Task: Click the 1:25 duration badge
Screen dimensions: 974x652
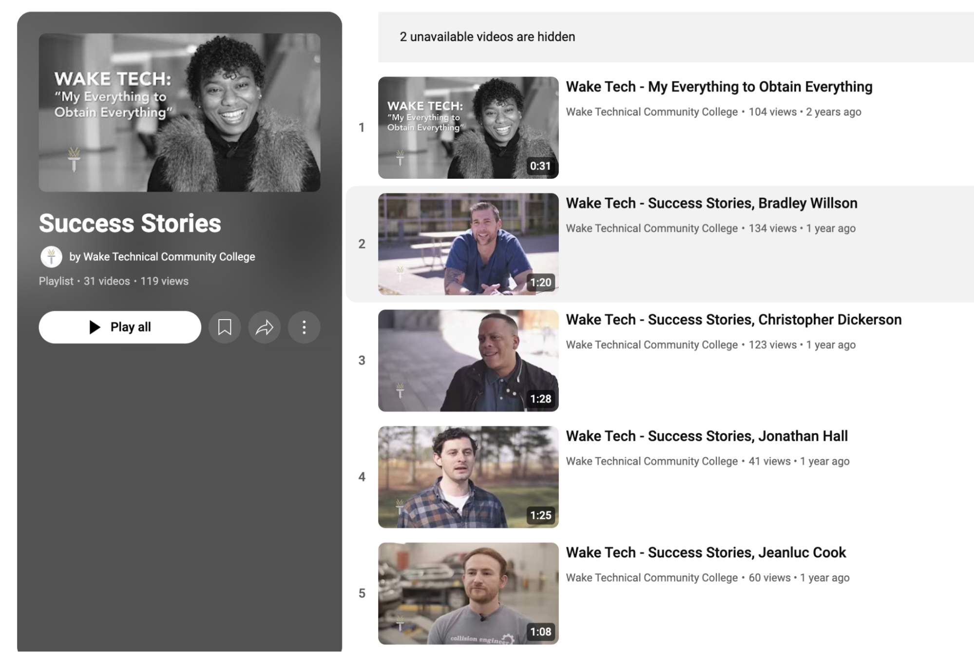Action: [540, 516]
